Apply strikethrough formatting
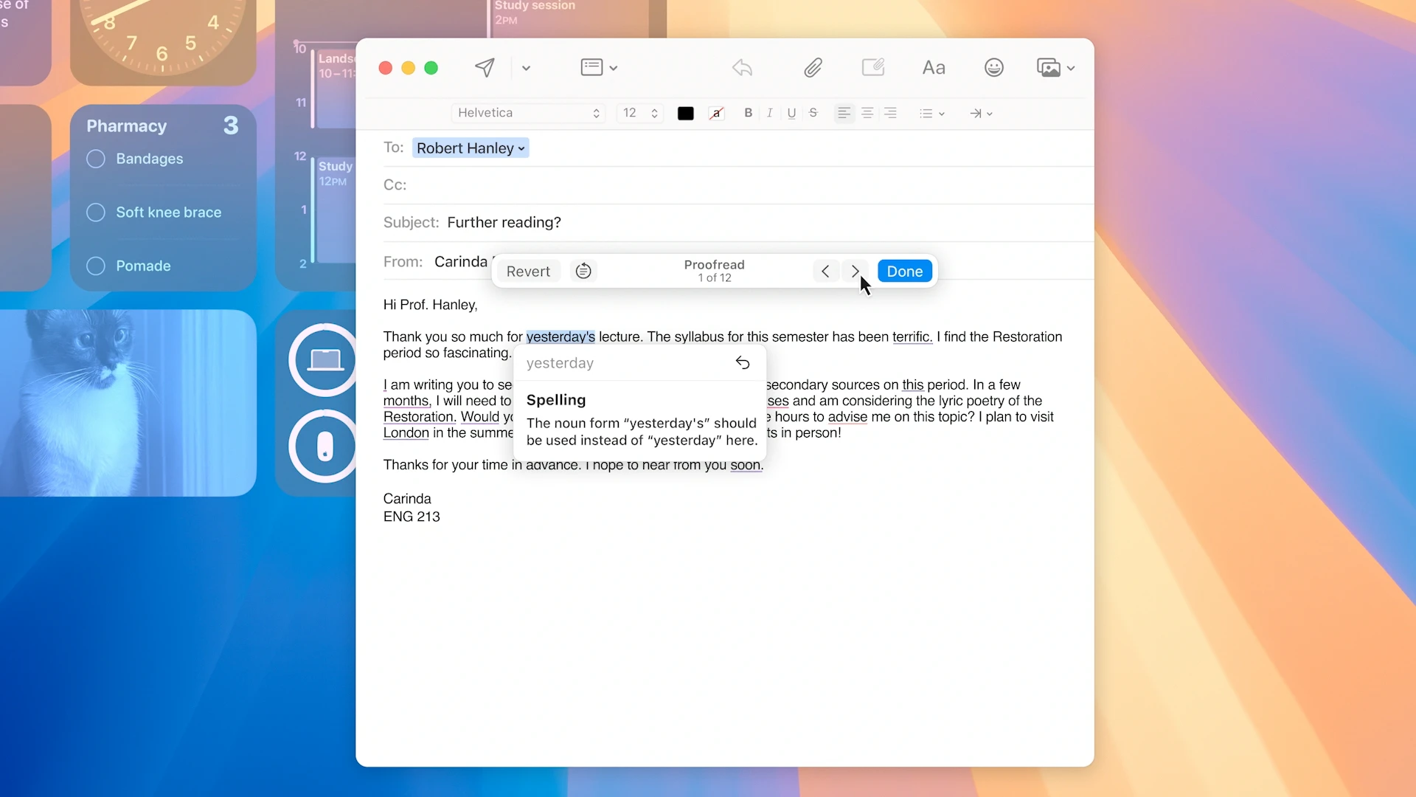The image size is (1416, 797). 813,113
